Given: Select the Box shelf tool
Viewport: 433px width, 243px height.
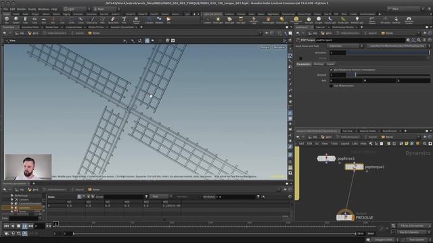Looking at the screenshot, I should 7,20.
